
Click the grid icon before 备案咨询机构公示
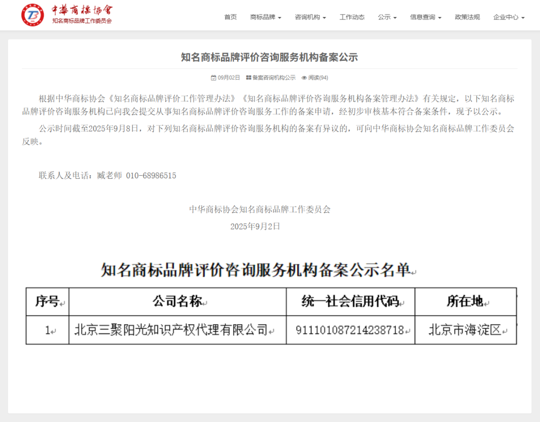pos(248,78)
